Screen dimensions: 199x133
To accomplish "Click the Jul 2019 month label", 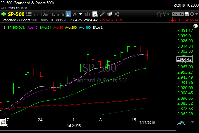I will pos(74,125).
